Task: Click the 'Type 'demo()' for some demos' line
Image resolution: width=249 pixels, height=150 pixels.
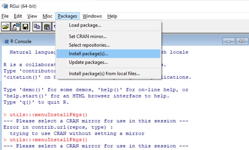Action: click(96, 90)
